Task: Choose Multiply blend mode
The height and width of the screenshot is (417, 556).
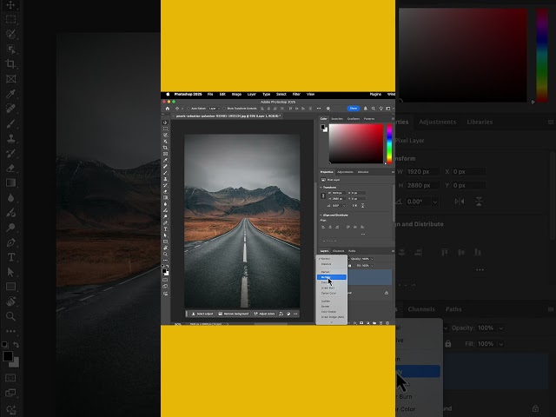Action: pyautogui.click(x=332, y=277)
